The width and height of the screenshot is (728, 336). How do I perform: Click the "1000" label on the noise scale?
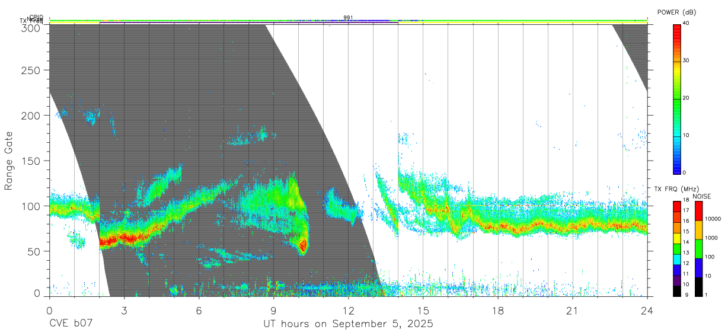[x=711, y=238]
